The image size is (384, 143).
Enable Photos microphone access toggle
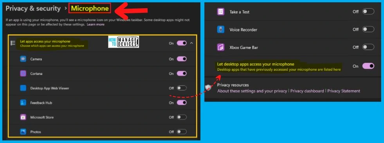pos(182,132)
